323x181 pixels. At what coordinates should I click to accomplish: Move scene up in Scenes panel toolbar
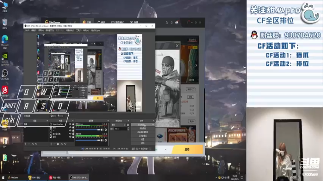point(33,144)
